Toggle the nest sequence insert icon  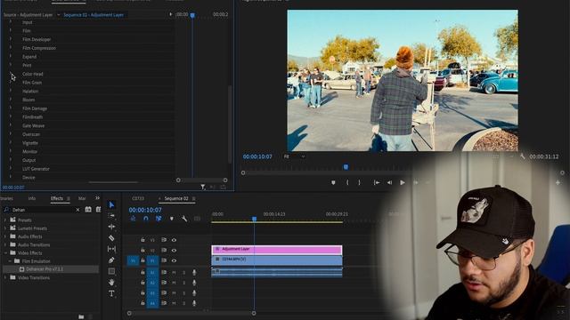133,219
